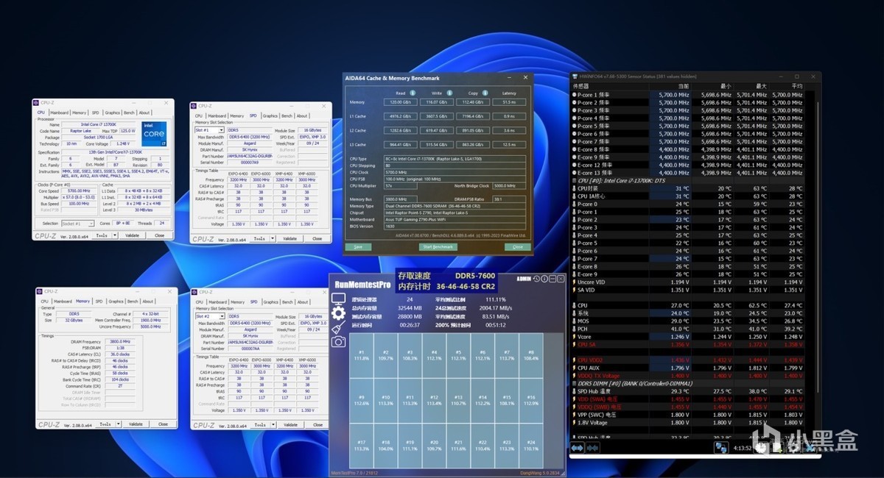Click the history clock icon beside ADMIN
The image size is (884, 478).
[x=536, y=279]
